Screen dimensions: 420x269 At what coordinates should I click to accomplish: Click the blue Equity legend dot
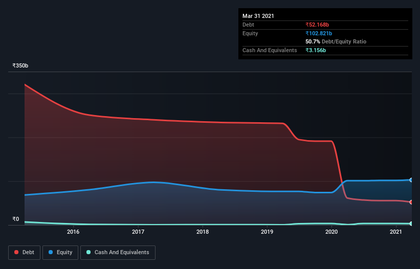[51, 252]
